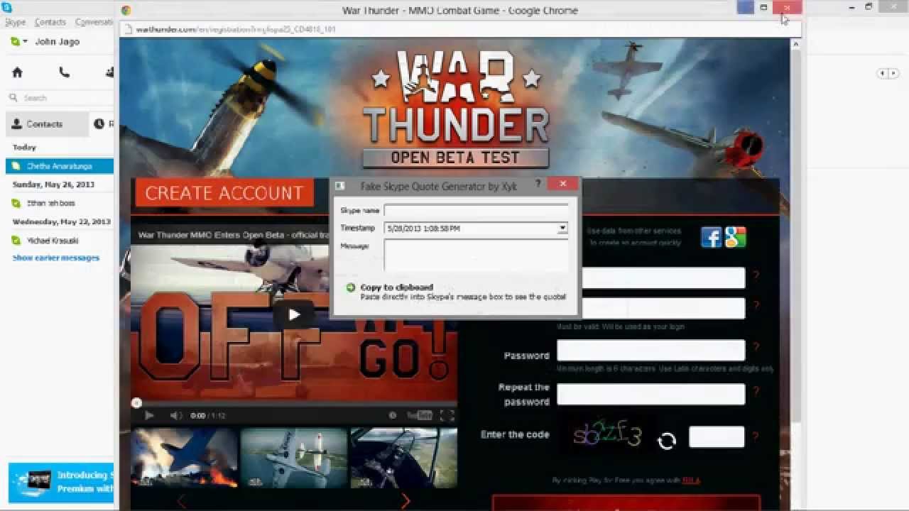
Task: Click the help question mark beside Repeat password
Action: pyautogui.click(x=756, y=391)
